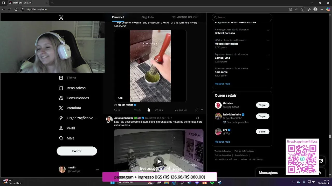This screenshot has width=332, height=186.
Task: View analytics of the 268 mil views post
Action: (x=181, y=110)
